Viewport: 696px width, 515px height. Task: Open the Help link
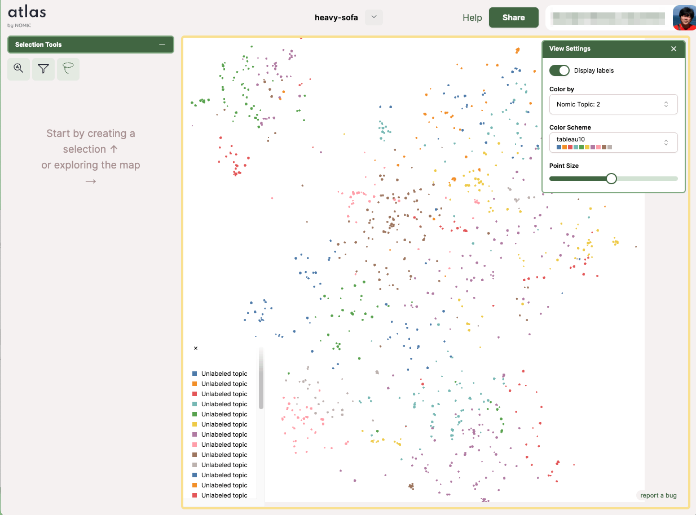click(x=472, y=17)
